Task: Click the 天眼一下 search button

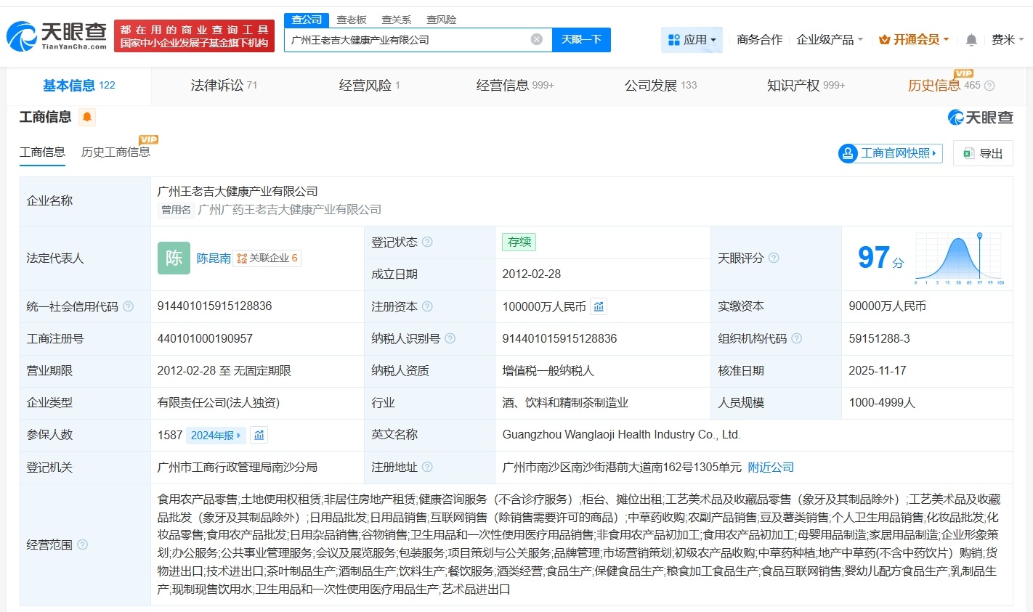Action: coord(581,39)
